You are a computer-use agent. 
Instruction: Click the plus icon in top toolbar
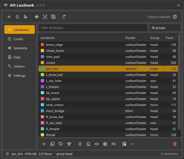tap(9, 17)
